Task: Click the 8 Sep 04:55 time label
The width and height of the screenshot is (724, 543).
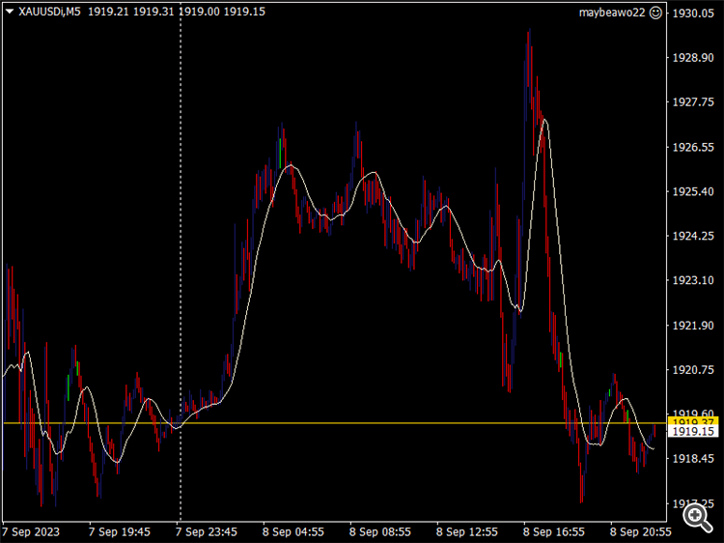Action: [x=292, y=531]
